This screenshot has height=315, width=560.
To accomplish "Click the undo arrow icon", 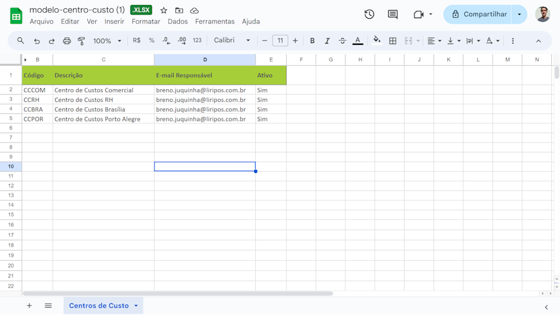I will tap(37, 40).
